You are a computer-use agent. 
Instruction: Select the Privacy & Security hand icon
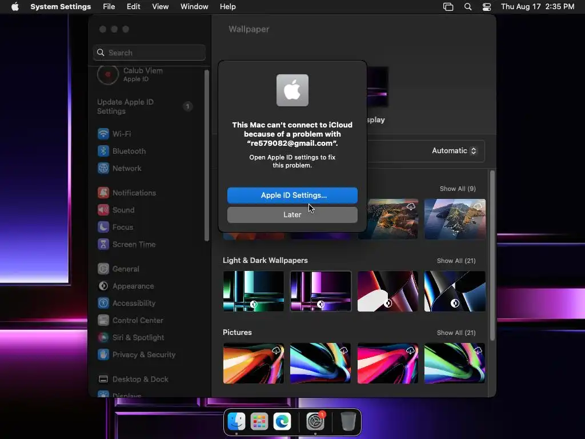pyautogui.click(x=103, y=354)
